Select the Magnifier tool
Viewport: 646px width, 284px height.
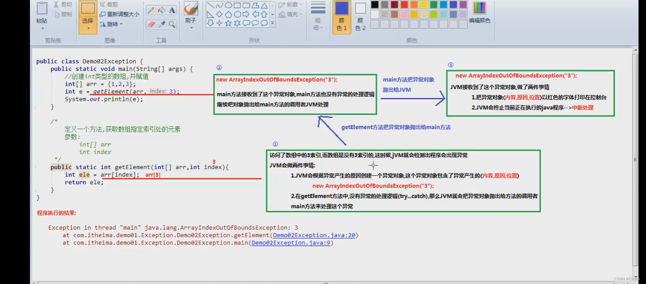(172, 24)
